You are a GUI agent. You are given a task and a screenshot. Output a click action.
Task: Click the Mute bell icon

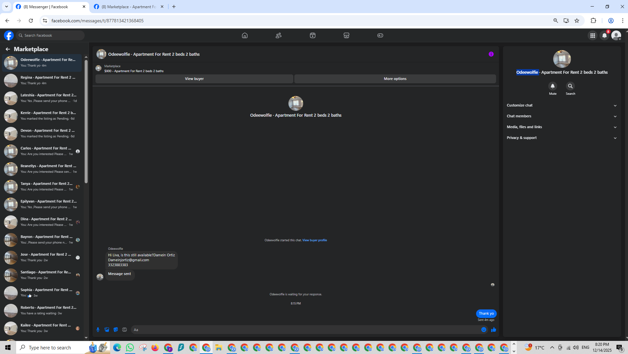(x=553, y=86)
